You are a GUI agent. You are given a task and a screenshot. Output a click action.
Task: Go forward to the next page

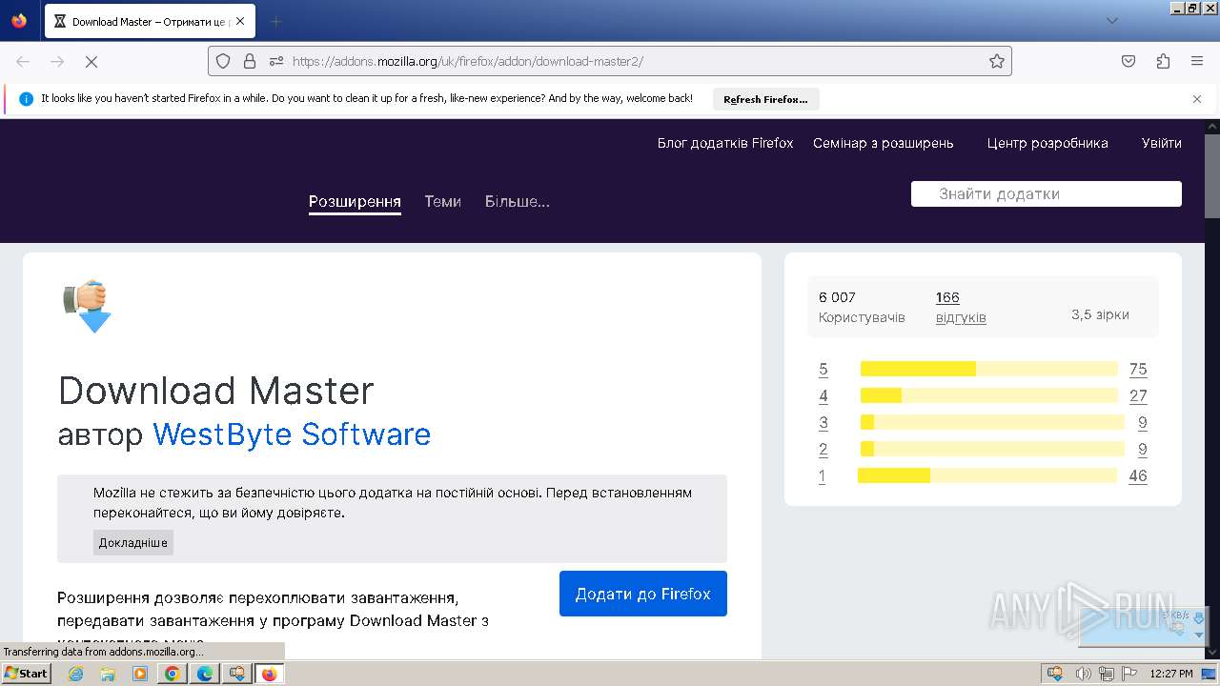point(57,61)
